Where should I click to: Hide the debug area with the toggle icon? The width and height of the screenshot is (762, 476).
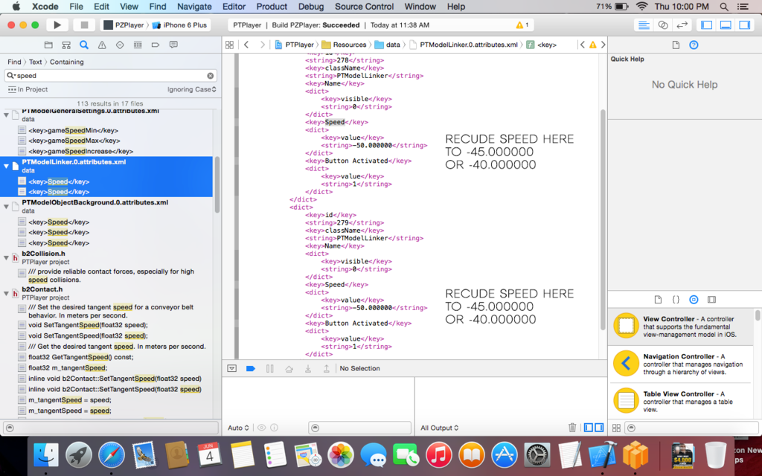[x=232, y=368]
